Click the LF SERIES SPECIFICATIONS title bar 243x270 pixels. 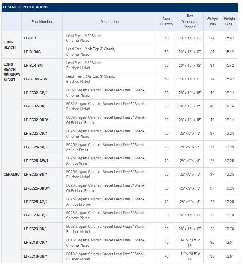[x=25, y=7]
